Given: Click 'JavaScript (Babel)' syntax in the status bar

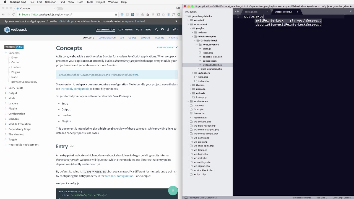Looking at the screenshot, I should 342,198.
